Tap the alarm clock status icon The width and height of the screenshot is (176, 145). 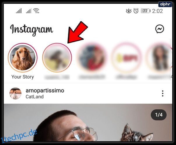pyautogui.click(x=136, y=11)
